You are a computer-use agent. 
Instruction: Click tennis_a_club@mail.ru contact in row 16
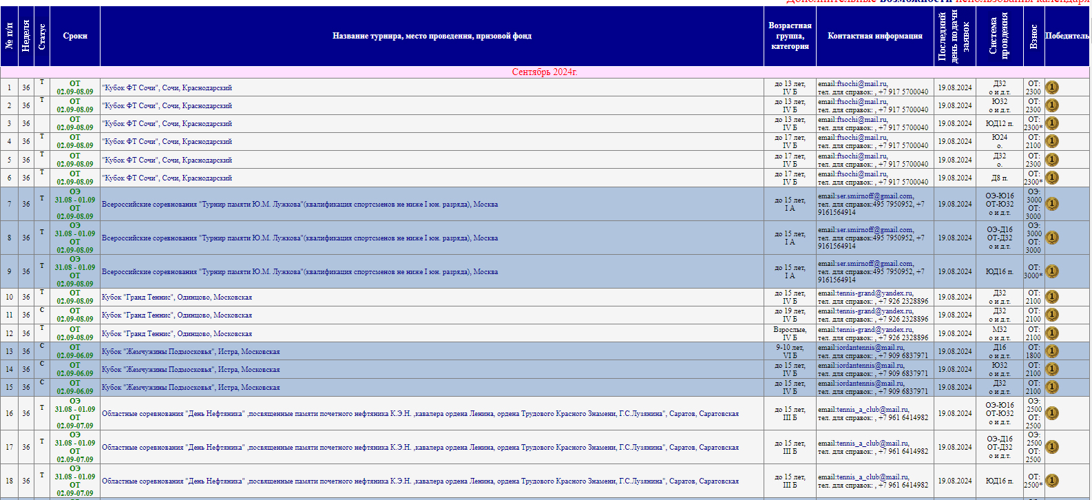point(872,409)
